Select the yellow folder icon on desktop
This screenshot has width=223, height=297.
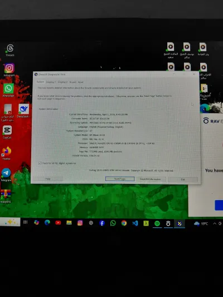pos(204,92)
